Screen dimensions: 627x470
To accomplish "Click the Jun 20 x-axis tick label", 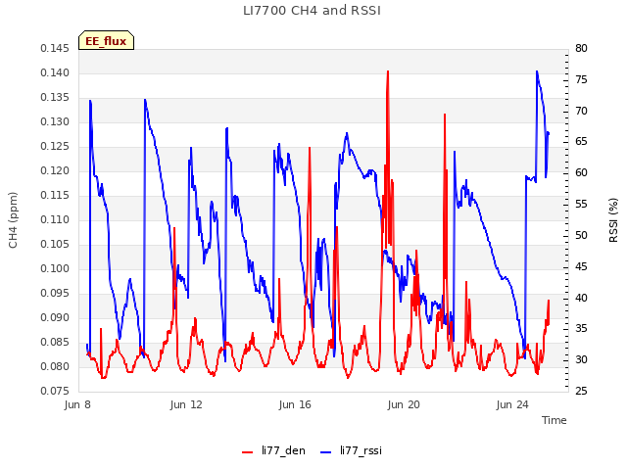I will pos(404,404).
